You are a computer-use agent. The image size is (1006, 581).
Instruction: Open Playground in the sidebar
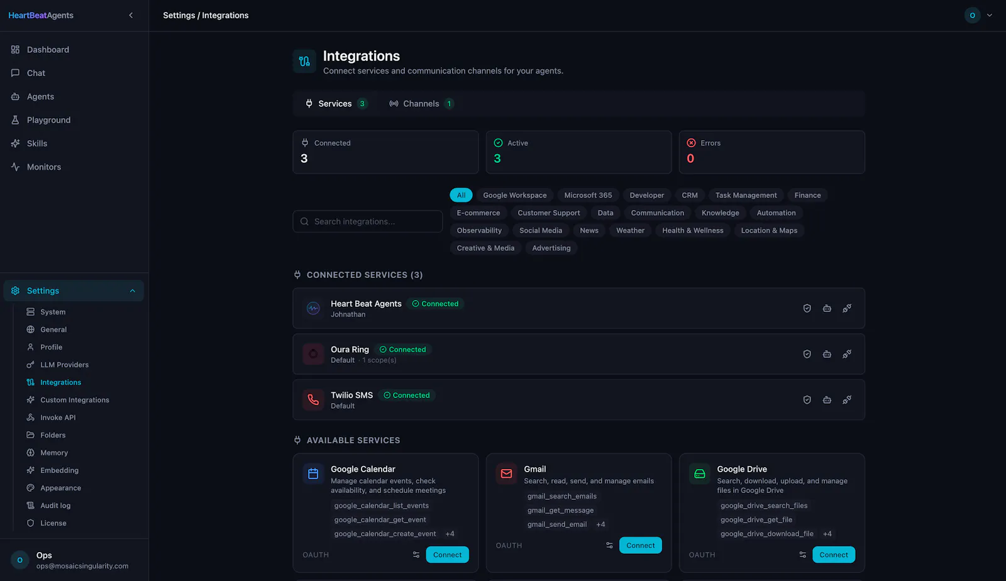point(74,120)
